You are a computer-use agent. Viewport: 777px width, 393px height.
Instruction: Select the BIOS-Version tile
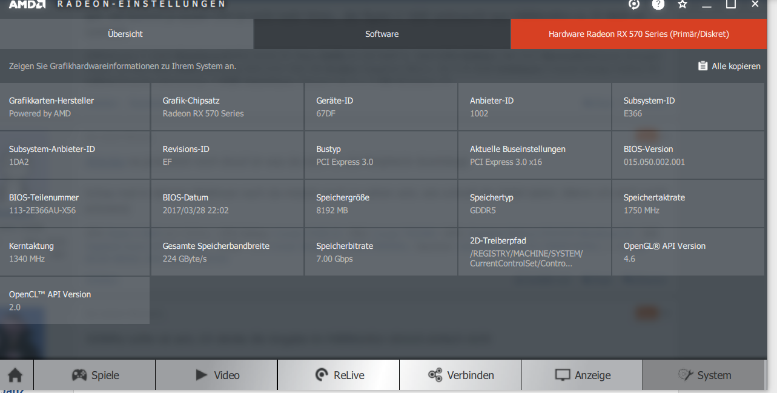coord(689,155)
